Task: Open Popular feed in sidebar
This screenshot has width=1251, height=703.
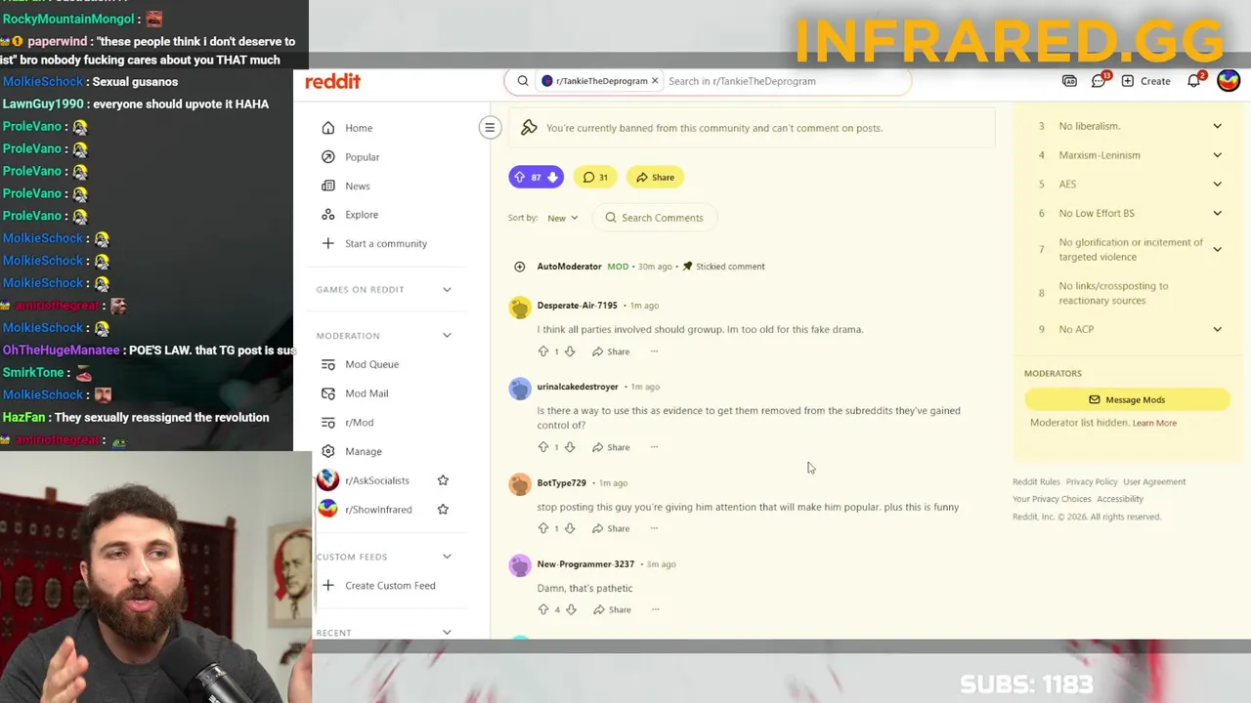Action: [x=362, y=157]
